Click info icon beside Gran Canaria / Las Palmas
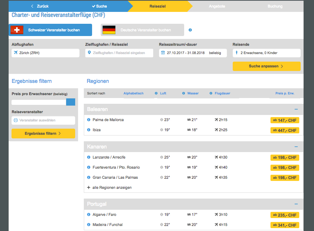 tap(88, 178)
